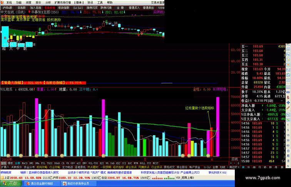Click the 普通卖出 sell button
Screen dimensions: 291x187
(148, 8)
